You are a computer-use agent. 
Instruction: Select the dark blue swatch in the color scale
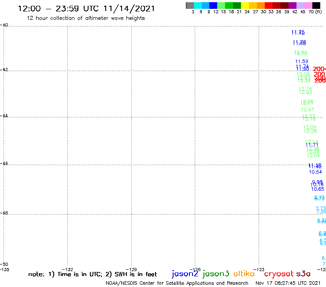click(x=213, y=5)
